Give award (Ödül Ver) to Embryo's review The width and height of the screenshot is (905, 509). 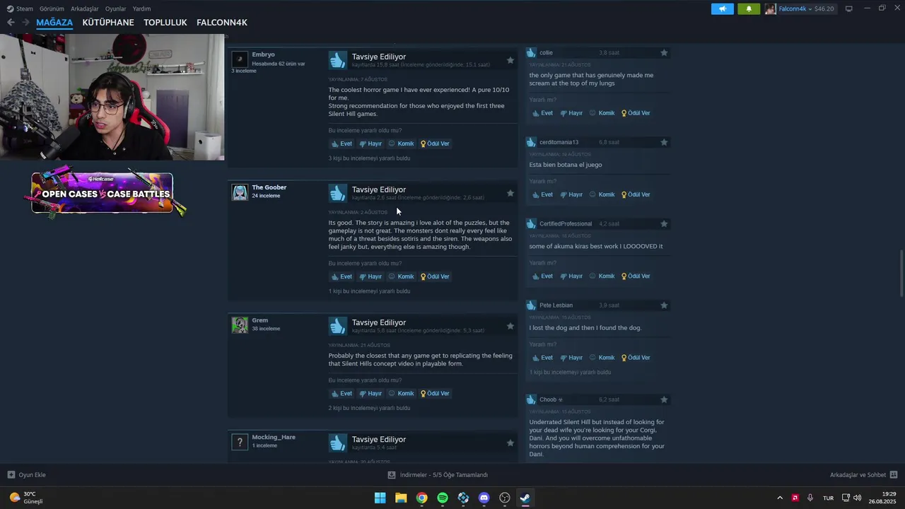[x=435, y=144]
